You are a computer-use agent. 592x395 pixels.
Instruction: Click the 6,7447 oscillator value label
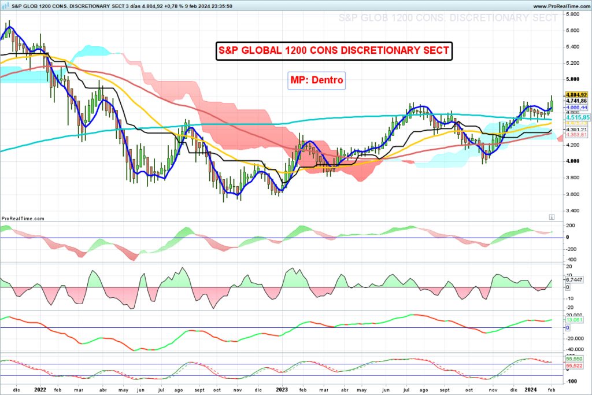point(574,280)
